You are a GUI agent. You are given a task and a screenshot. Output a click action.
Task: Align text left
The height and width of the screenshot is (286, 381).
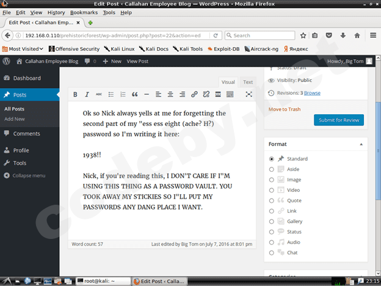point(158,94)
